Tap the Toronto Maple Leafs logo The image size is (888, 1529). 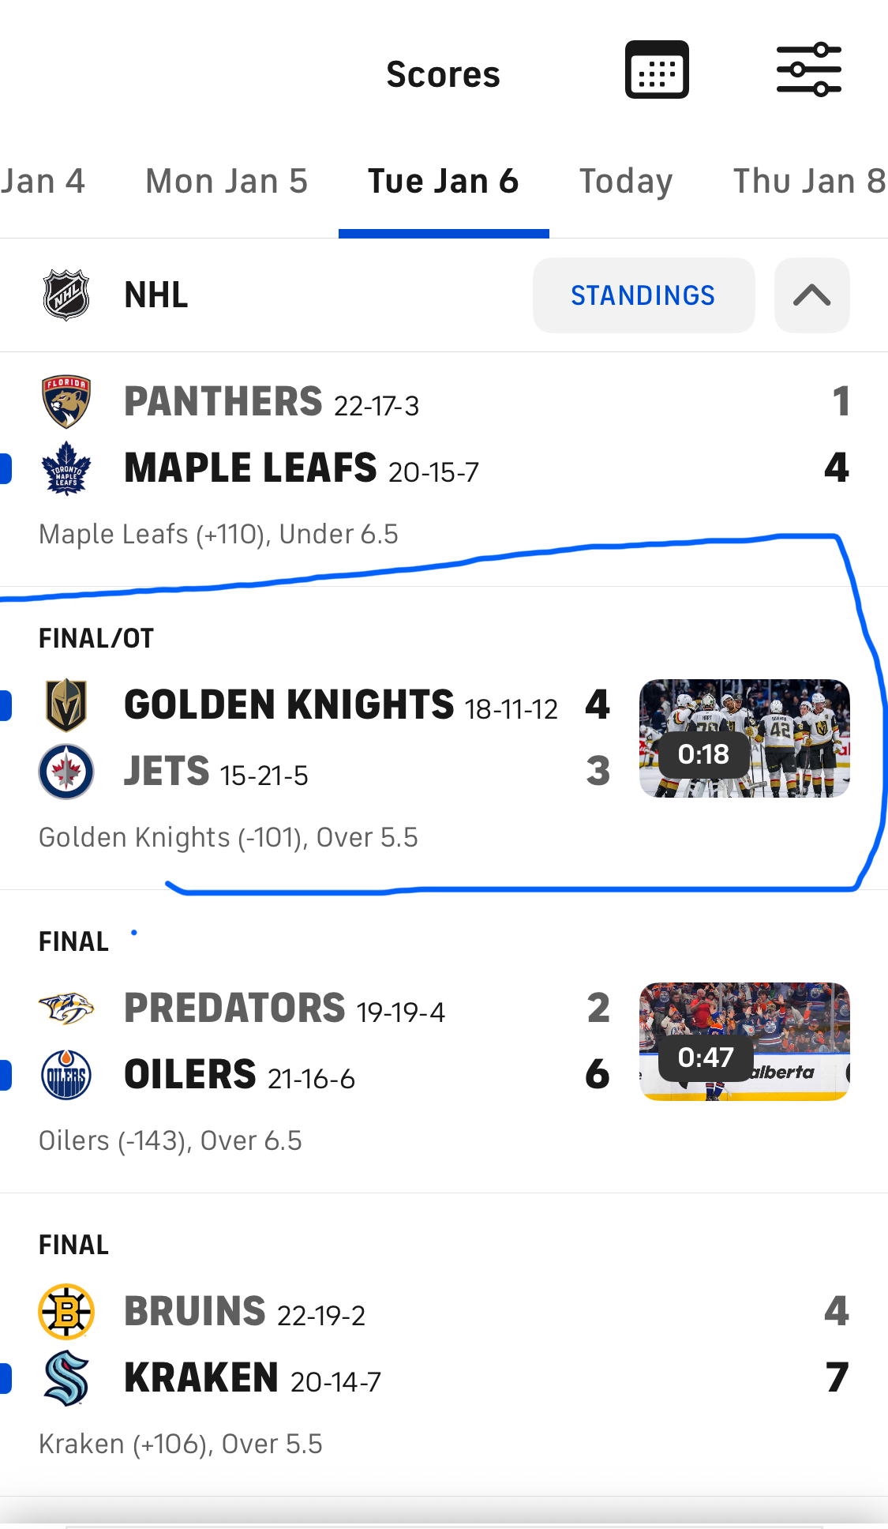pos(66,468)
